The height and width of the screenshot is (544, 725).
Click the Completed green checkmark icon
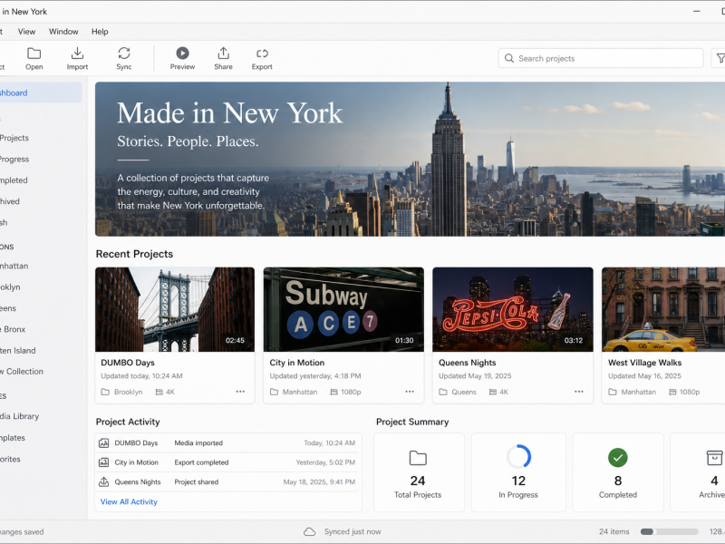618,458
